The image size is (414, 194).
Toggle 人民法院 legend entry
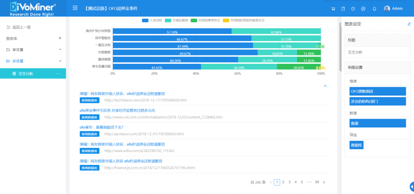pyautogui.click(x=152, y=20)
